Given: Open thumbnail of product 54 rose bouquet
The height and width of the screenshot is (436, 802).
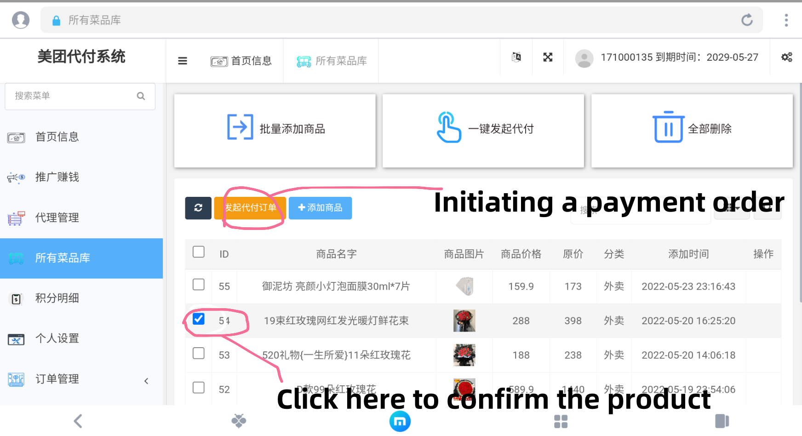Looking at the screenshot, I should pyautogui.click(x=464, y=321).
